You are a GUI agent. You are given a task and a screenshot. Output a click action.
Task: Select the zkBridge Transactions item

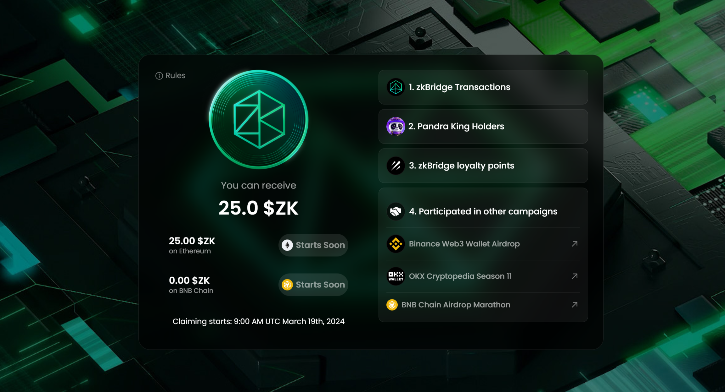coord(483,87)
